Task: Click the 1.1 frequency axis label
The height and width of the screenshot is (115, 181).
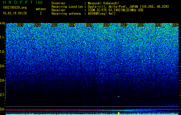Action: 2,37
